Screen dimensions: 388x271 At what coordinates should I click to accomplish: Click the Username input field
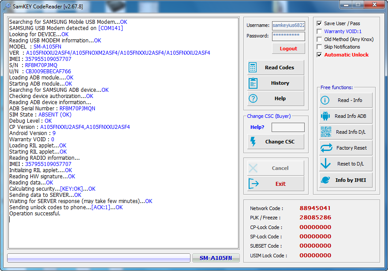[288, 26]
